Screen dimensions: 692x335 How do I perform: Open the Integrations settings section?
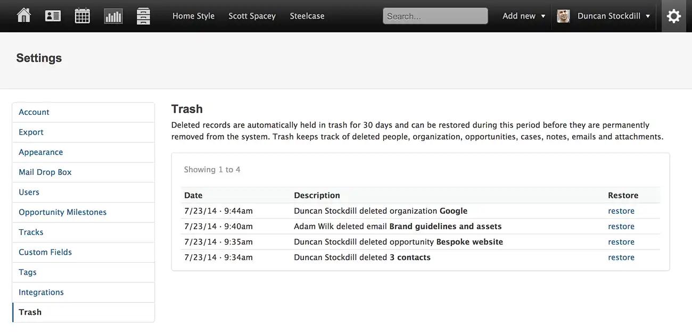84,292
